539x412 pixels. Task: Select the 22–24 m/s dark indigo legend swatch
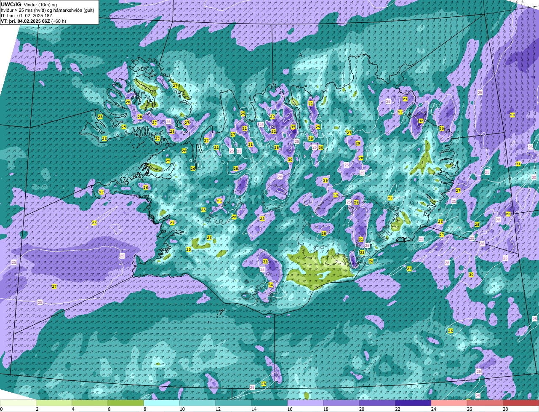click(413, 403)
